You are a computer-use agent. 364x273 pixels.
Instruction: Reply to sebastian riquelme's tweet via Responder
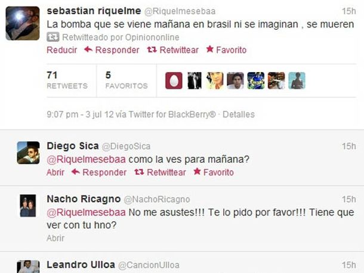(x=112, y=50)
